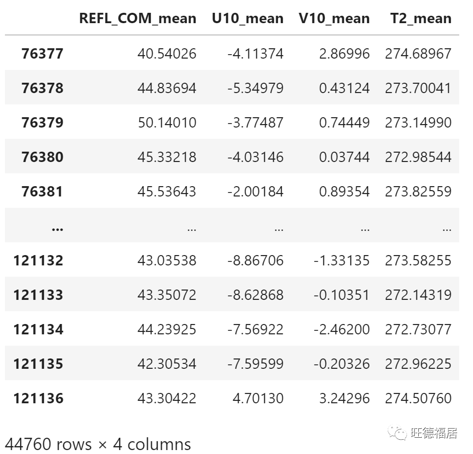
Task: Select row index 121134
Action: point(38,329)
